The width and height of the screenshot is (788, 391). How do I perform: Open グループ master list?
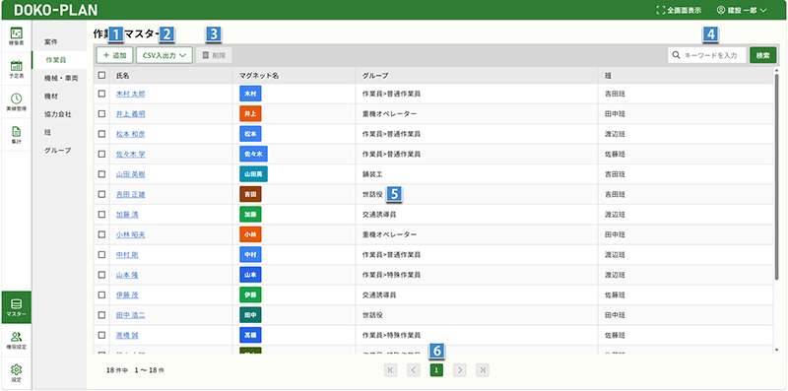pyautogui.click(x=58, y=151)
